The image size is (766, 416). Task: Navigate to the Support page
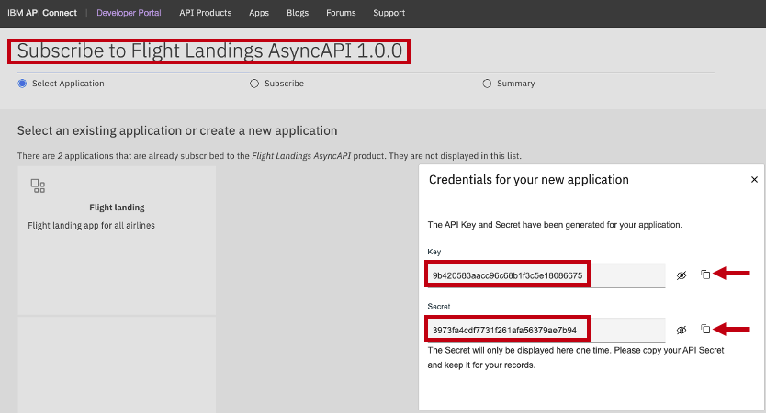(x=389, y=13)
